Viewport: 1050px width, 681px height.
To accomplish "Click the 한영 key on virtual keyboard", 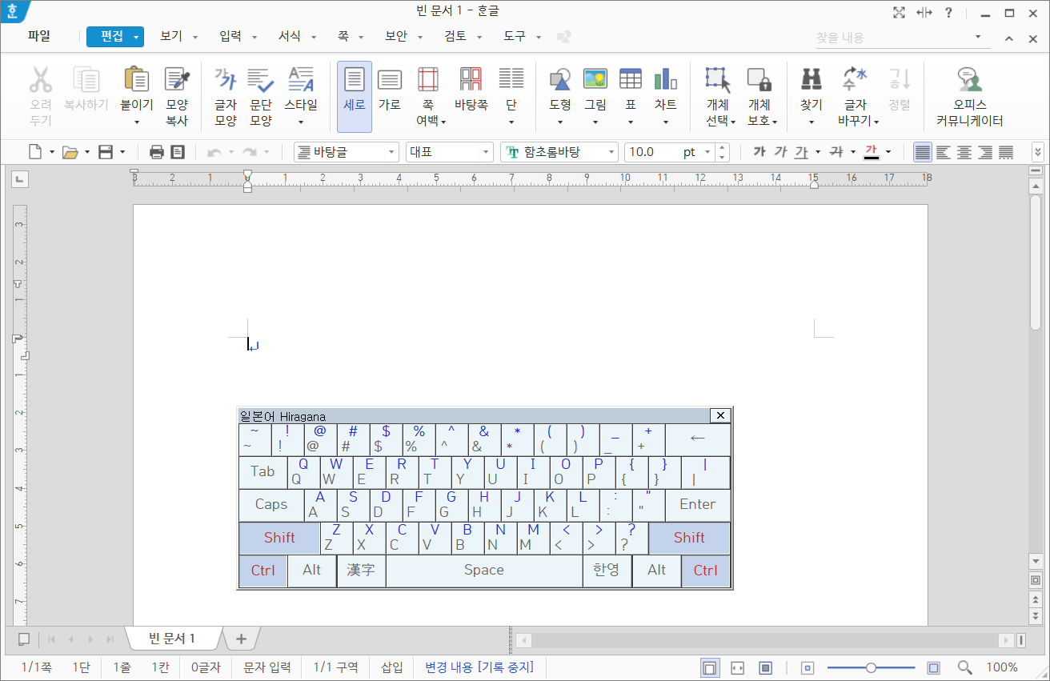I will (x=607, y=571).
